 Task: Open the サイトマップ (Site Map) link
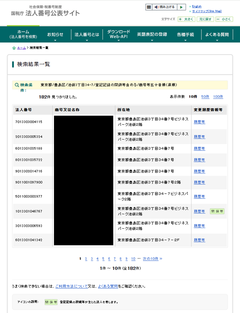point(207,11)
